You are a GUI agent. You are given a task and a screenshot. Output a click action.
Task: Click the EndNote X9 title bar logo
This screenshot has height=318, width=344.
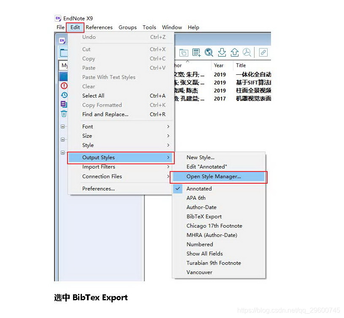[x=58, y=18]
